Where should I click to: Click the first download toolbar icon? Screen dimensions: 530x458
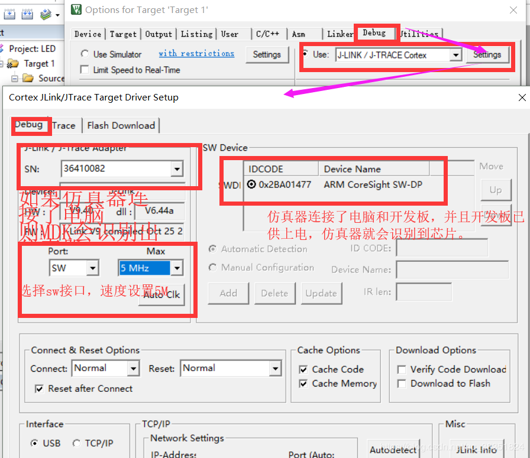[9, 14]
